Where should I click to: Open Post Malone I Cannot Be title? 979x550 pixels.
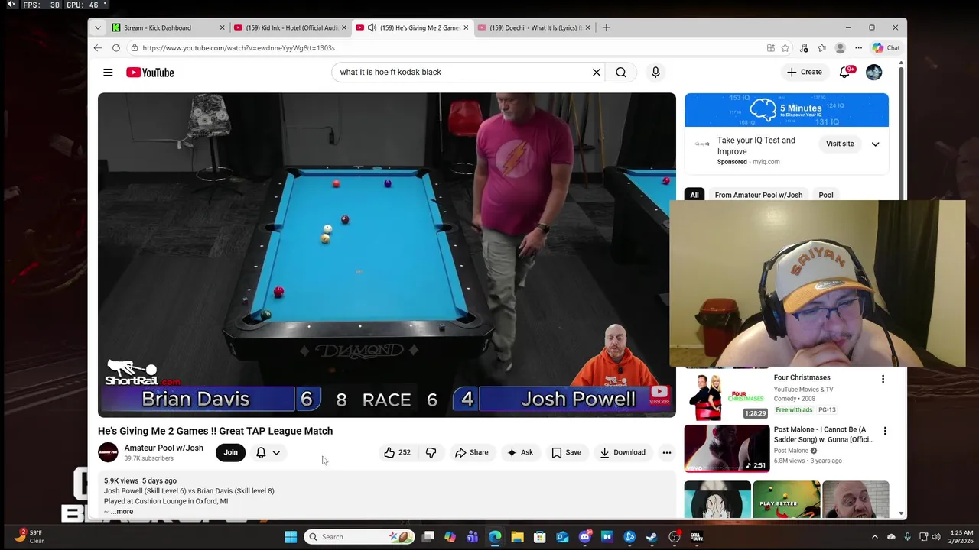pyautogui.click(x=825, y=435)
